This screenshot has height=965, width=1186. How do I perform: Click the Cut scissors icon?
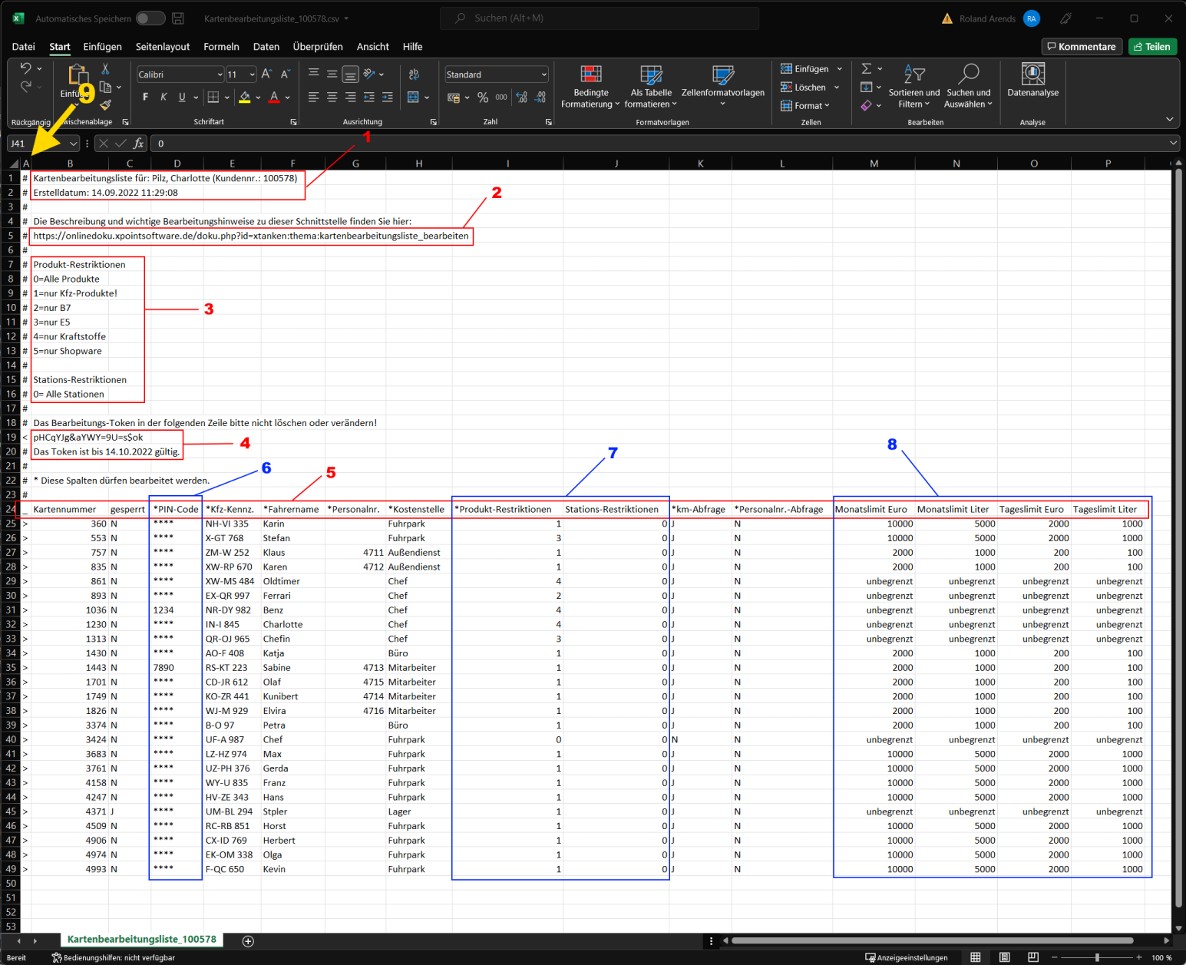click(106, 69)
